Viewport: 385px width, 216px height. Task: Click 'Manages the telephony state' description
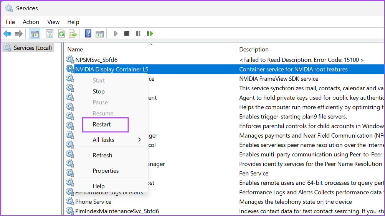pyautogui.click(x=296, y=202)
